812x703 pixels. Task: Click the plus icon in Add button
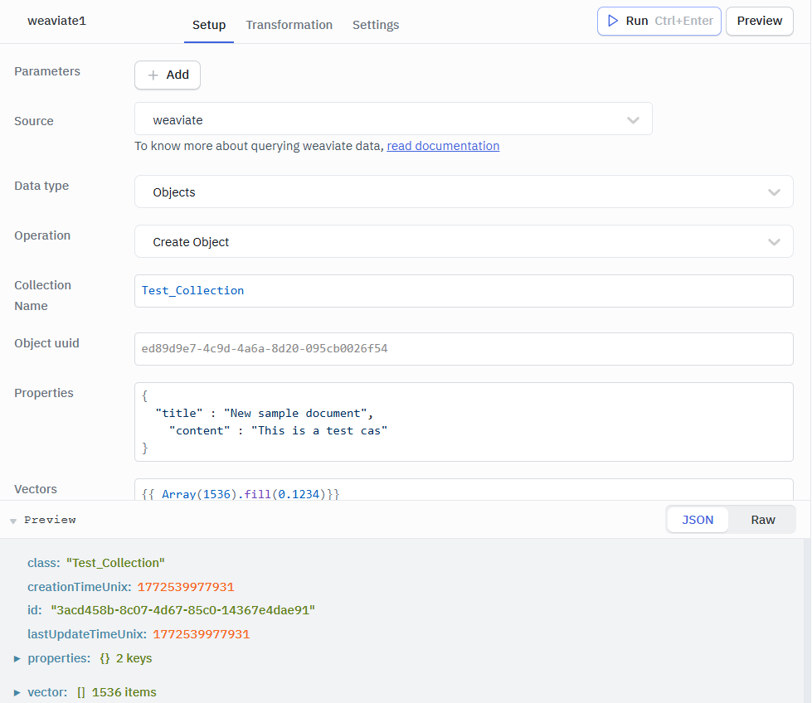[153, 75]
